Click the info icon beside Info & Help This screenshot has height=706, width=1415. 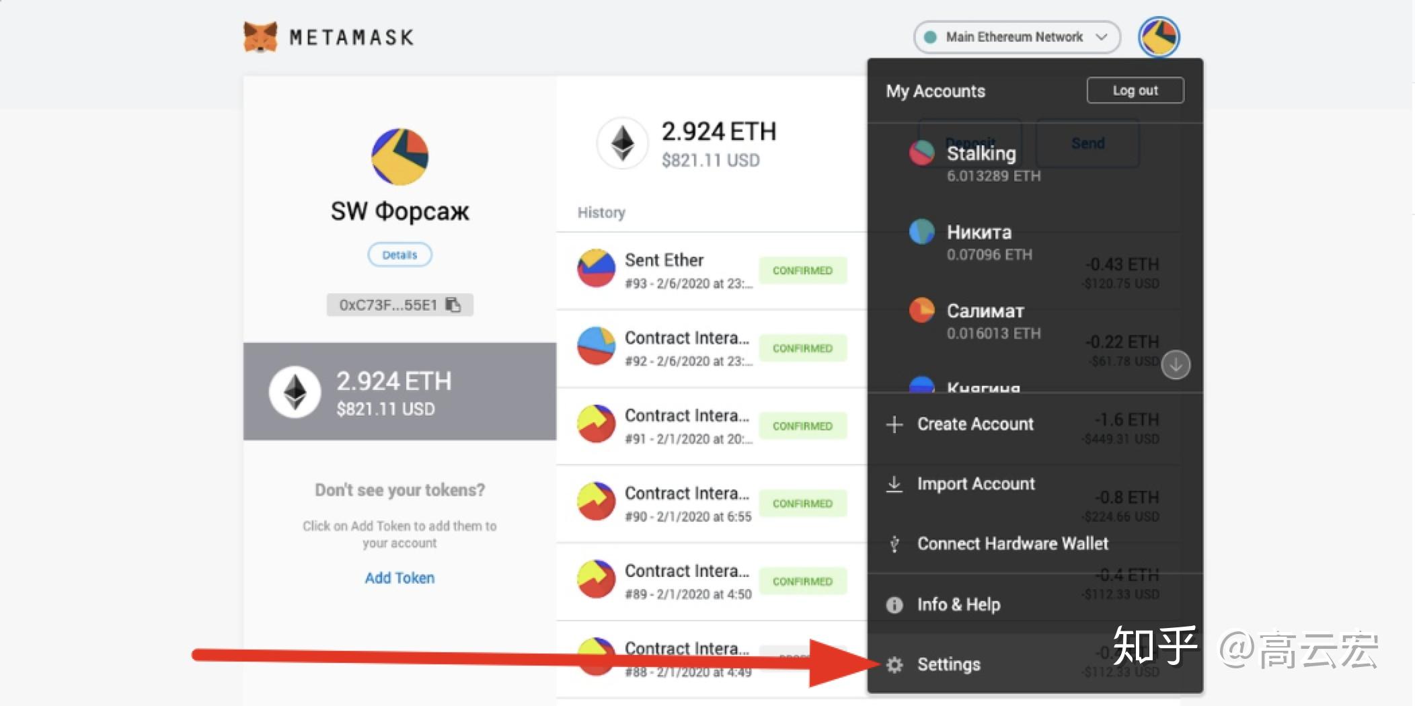coord(894,605)
